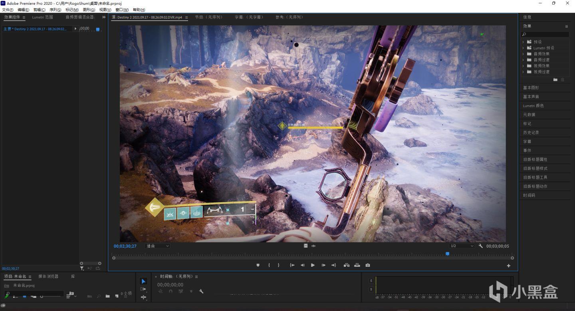Click the effect filter funnel icon
The image size is (575, 311).
pyautogui.click(x=82, y=268)
